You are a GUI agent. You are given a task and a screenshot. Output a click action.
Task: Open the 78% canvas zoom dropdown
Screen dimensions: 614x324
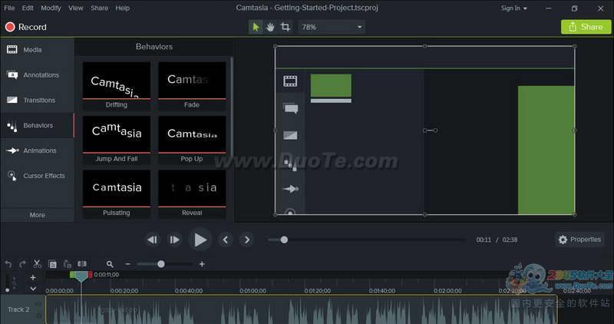[x=332, y=27]
